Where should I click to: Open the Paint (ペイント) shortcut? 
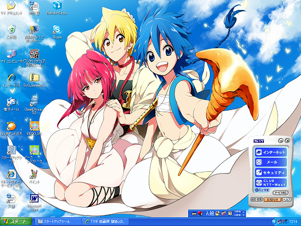pyautogui.click(x=34, y=177)
